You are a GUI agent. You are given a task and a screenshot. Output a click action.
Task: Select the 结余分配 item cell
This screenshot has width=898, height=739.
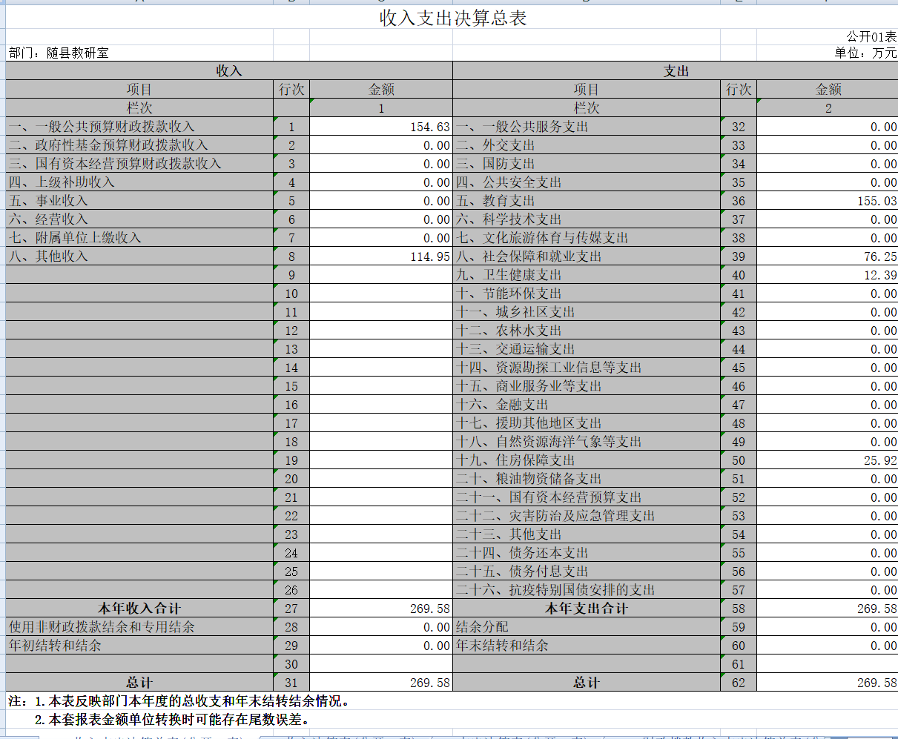[x=587, y=627]
